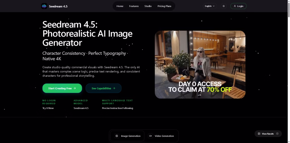
Task: Toggle the theme with the sun icon
Action: coord(224,6)
